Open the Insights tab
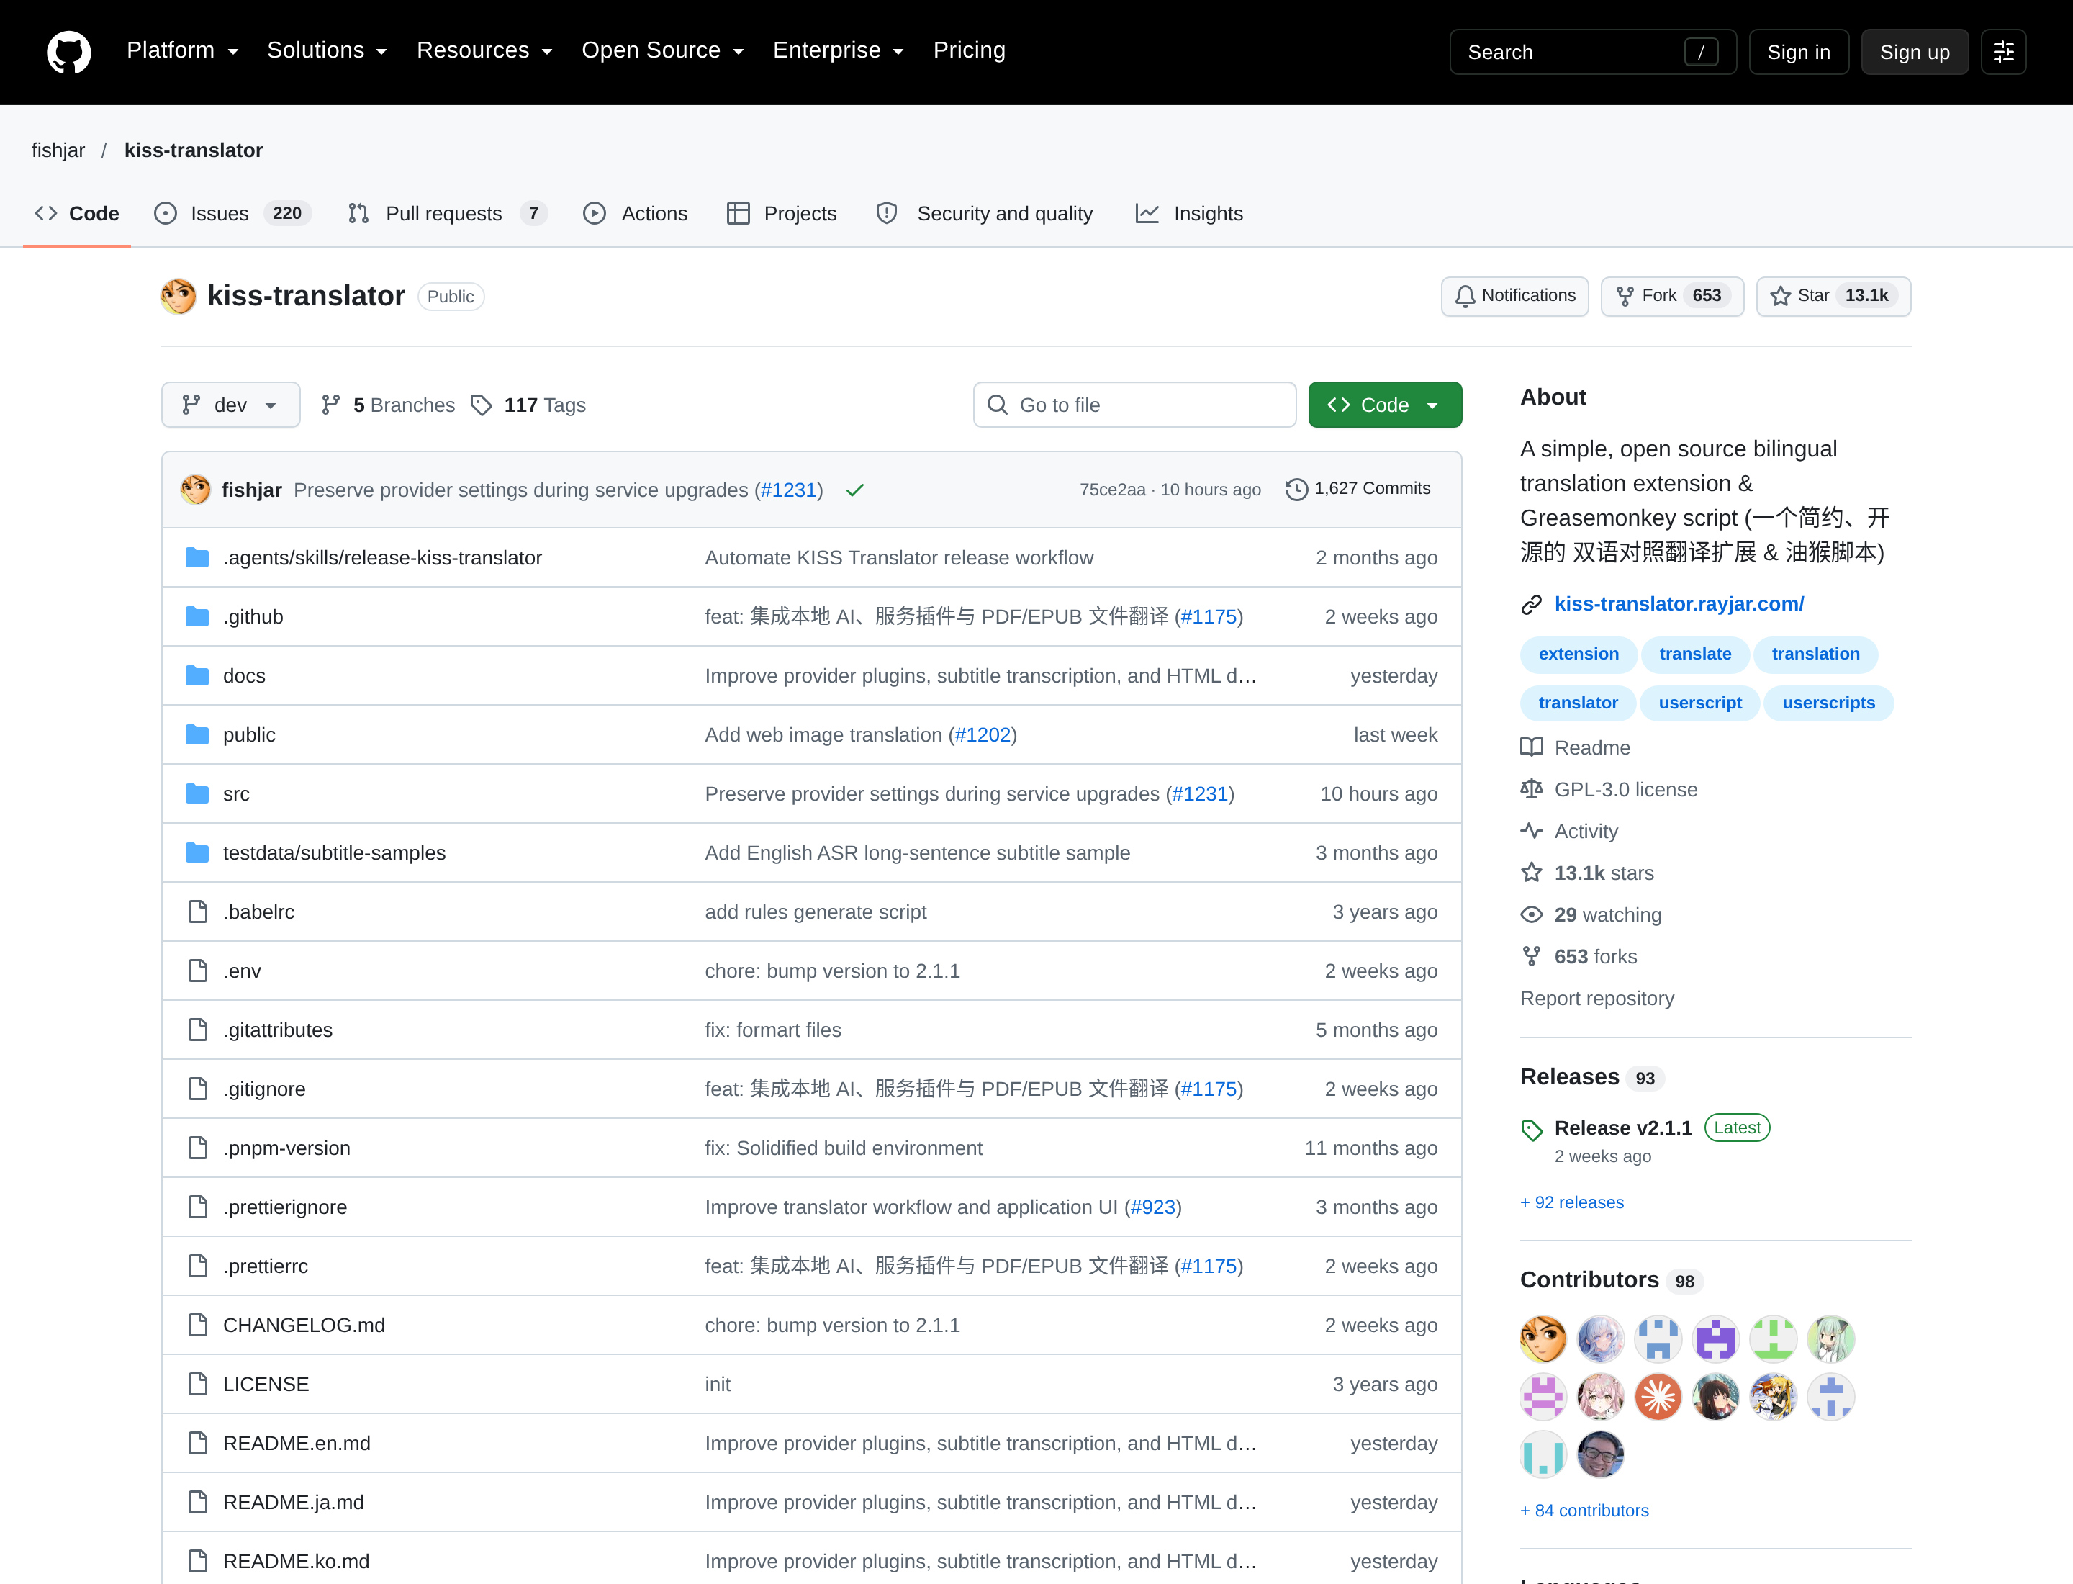Screen dimensions: 2073x1584 1190,214
